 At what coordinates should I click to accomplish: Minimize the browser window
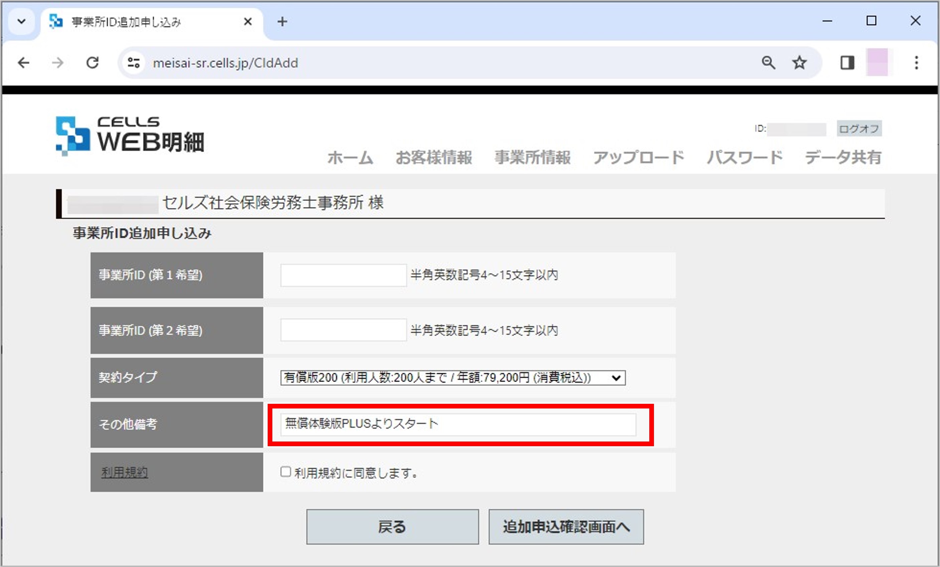click(x=827, y=21)
